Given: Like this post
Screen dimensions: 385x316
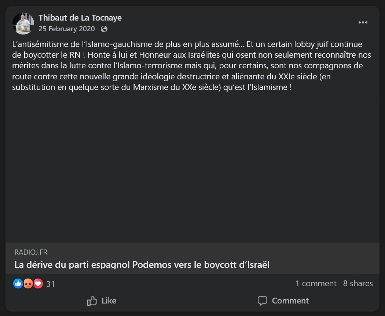Looking at the screenshot, I should pos(102,301).
